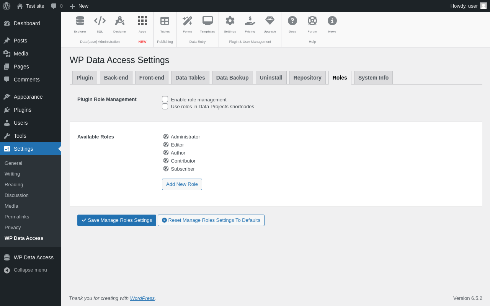Screen dimensions: 490x306
Task: Enable role management checkbox
Action: [165, 99]
